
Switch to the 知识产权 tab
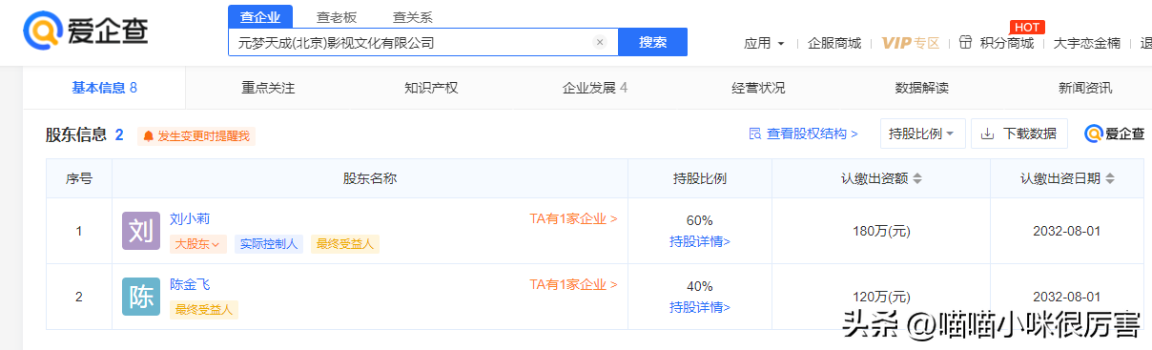coord(431,88)
